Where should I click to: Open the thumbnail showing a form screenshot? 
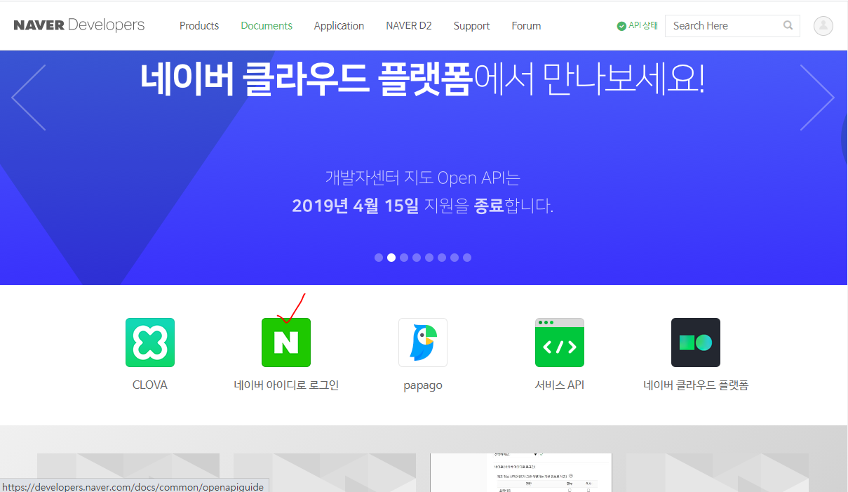click(521, 472)
